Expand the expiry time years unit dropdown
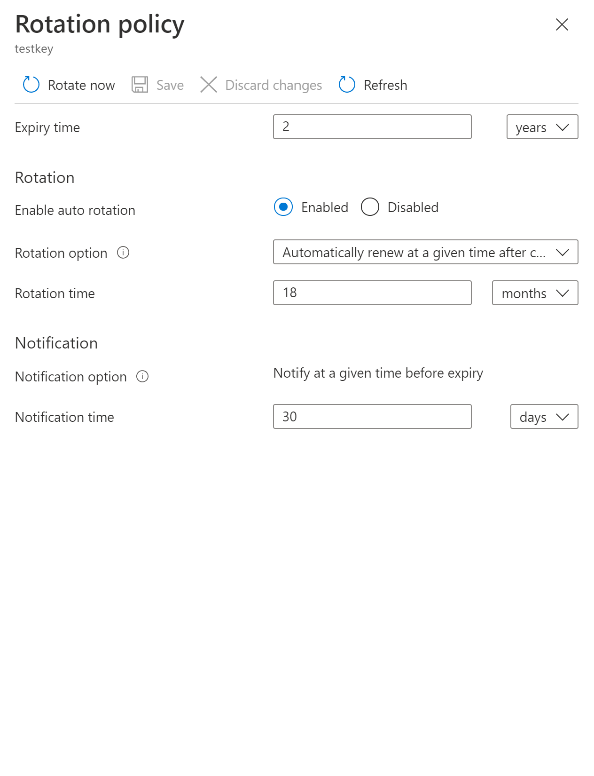Viewport: 594px width, 776px height. pos(542,127)
